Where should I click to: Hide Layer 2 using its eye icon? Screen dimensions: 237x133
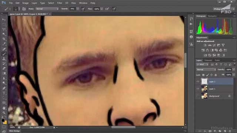click(198, 81)
